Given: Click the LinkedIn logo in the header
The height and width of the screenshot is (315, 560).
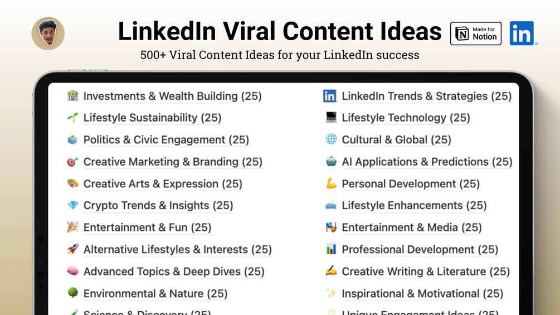Looking at the screenshot, I should [x=522, y=33].
